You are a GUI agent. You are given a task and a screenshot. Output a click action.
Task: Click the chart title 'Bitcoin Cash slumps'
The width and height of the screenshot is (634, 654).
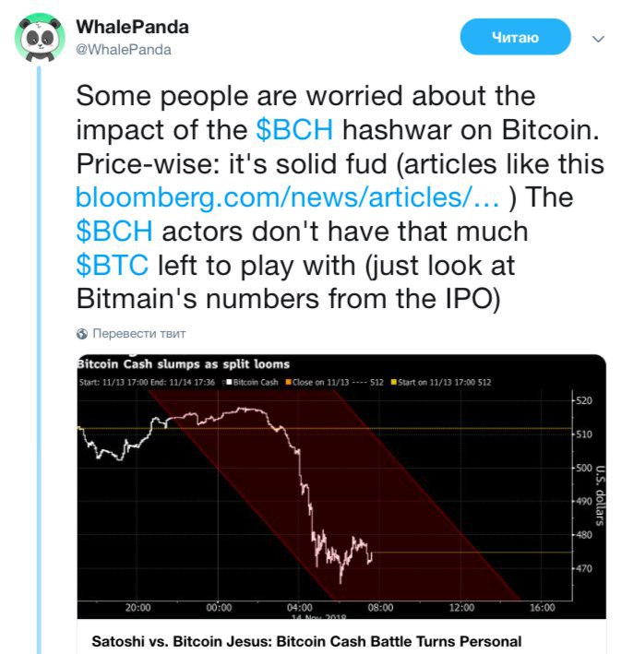click(183, 364)
